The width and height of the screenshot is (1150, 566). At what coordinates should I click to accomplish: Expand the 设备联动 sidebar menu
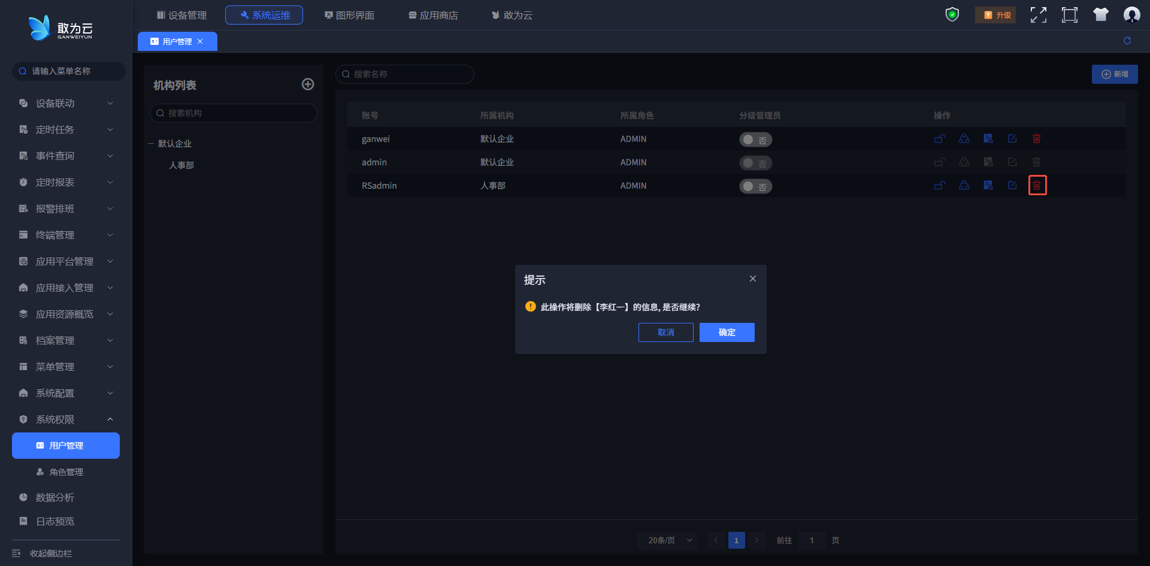click(66, 104)
